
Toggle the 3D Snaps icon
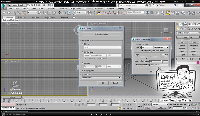[105, 13]
